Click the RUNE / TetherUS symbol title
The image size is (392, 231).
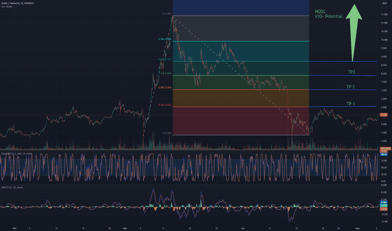coord(18,3)
